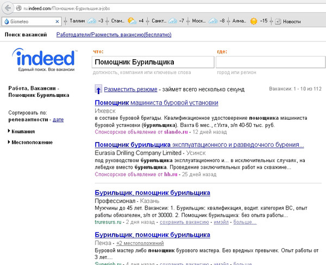Open Помощник бурильщика эксплуатационного vacancy link
326x265 pixels.
pyautogui.click(x=199, y=144)
